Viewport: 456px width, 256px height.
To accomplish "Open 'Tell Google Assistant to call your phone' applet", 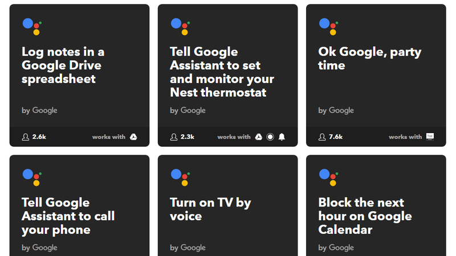I will [68, 216].
